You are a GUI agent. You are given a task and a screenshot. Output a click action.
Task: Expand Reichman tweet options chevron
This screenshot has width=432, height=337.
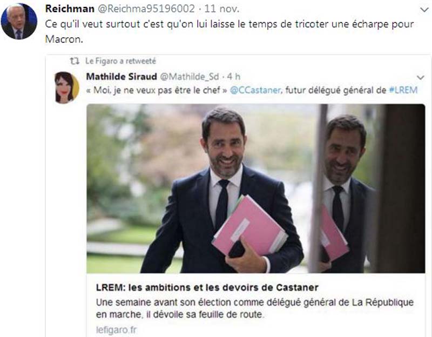(x=424, y=10)
